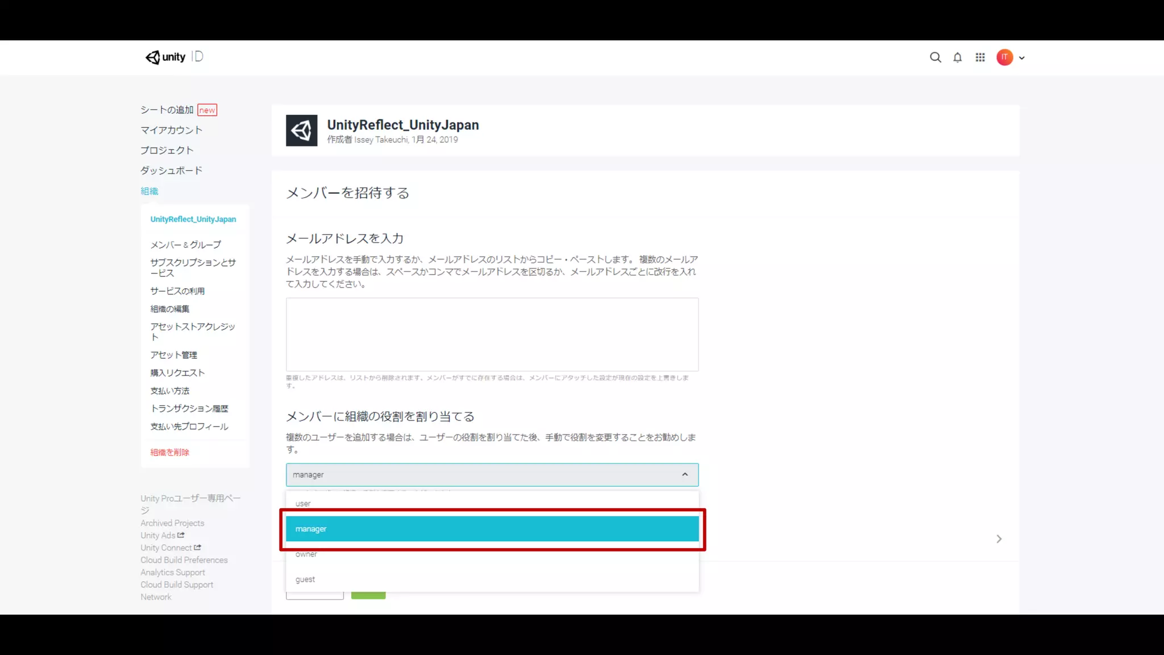Open the search magnifier icon

pyautogui.click(x=935, y=57)
